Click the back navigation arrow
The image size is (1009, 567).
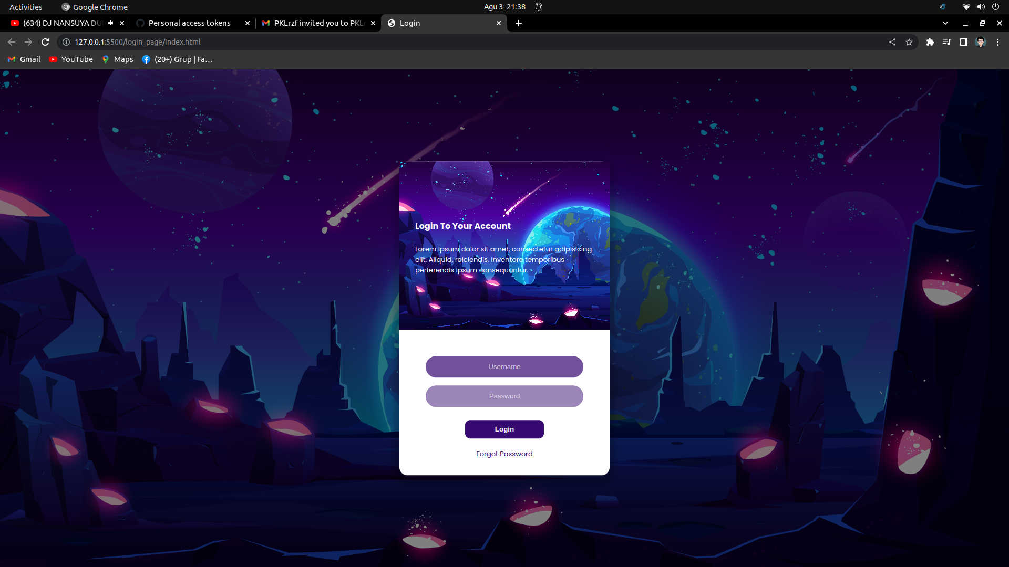[x=11, y=42]
